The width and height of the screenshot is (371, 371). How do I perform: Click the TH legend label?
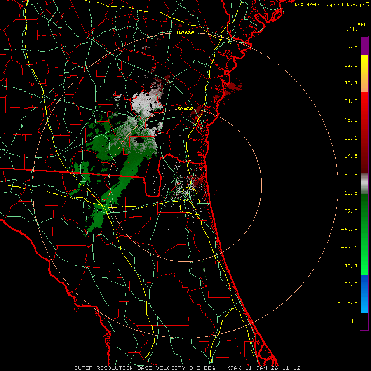[354, 321]
